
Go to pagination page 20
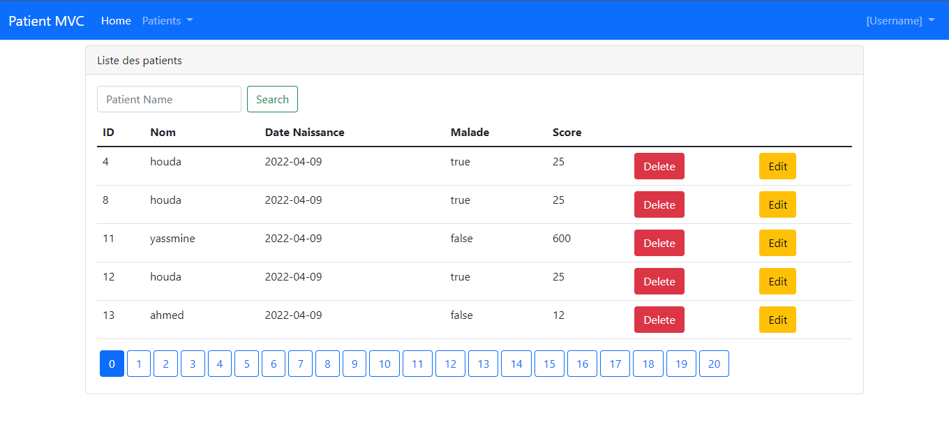tap(714, 364)
